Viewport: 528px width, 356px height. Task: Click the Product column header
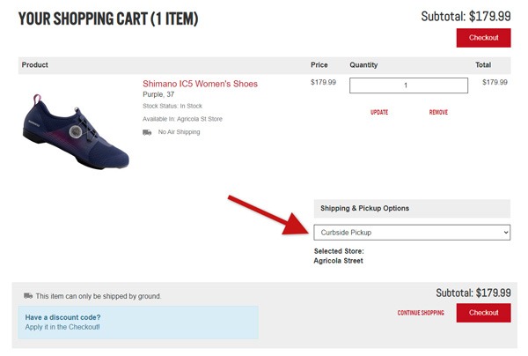tap(35, 65)
